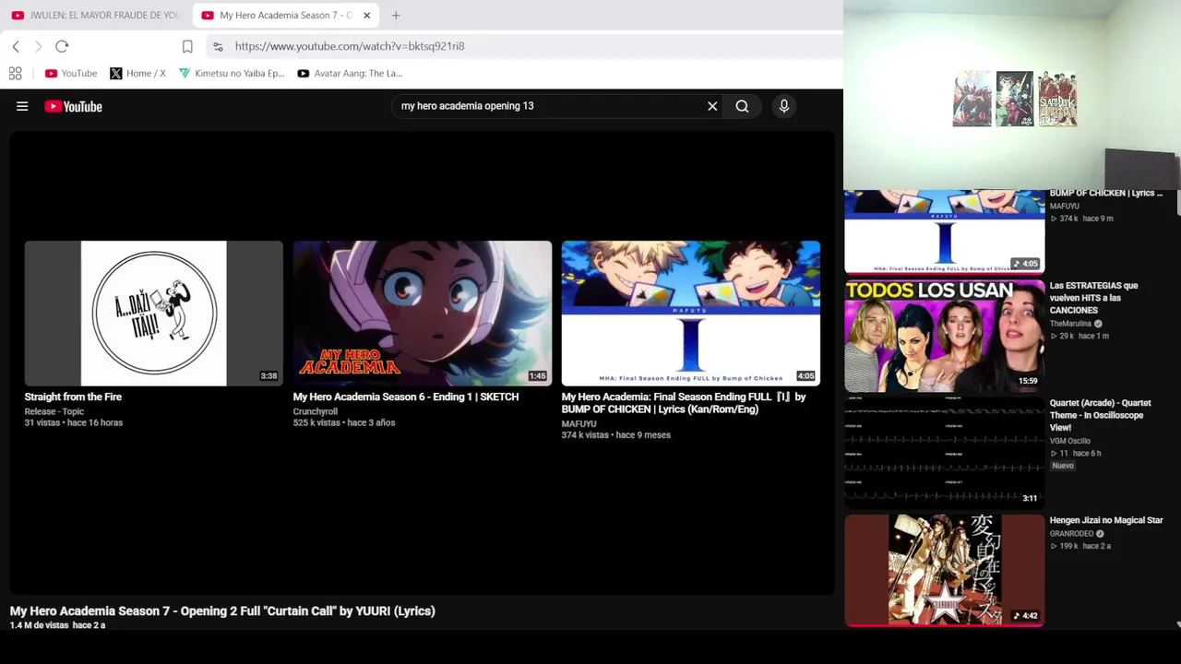Click title My Hero Academia Season 6 - Ending 1
The width and height of the screenshot is (1181, 664).
pos(406,397)
